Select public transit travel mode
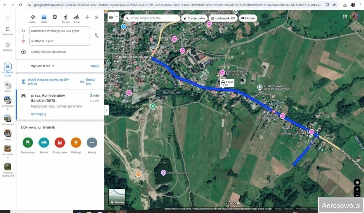364x213 pixels. [x=55, y=17]
